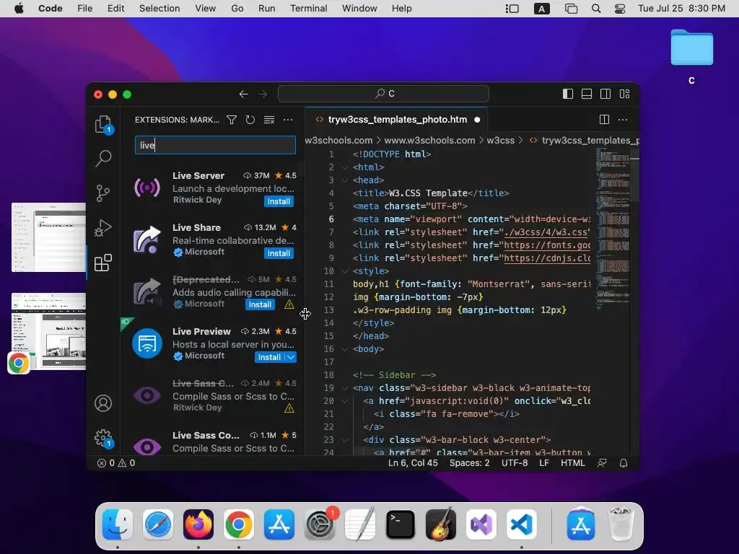This screenshot has height=554, width=739.
Task: Open the Search view in activity bar
Action: tap(103, 159)
